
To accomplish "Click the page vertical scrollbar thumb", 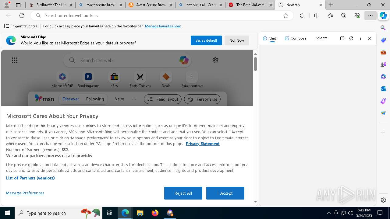I will pos(255,64).
